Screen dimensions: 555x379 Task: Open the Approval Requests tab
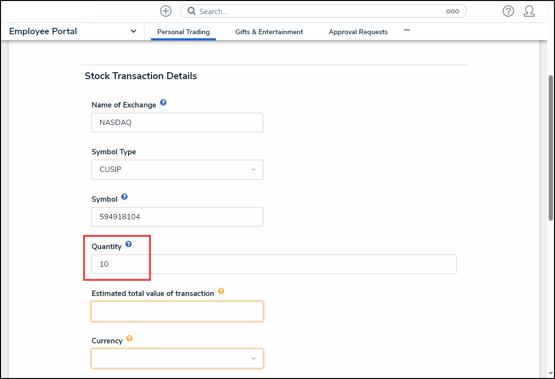tap(358, 32)
